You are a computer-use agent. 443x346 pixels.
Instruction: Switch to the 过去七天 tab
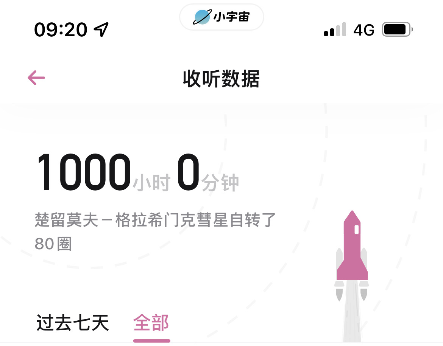(73, 323)
